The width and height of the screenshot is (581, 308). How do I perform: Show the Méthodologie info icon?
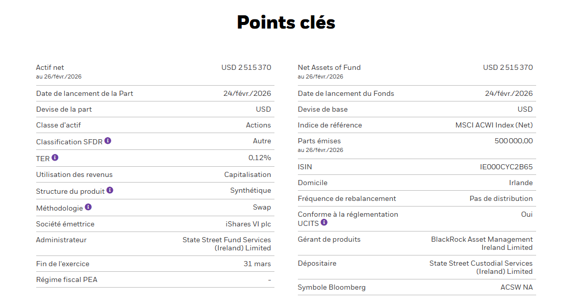pyautogui.click(x=88, y=207)
